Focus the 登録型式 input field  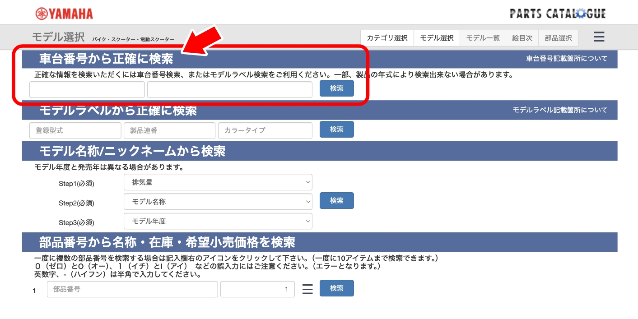tap(75, 130)
